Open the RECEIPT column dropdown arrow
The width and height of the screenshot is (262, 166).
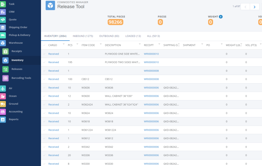click(159, 44)
